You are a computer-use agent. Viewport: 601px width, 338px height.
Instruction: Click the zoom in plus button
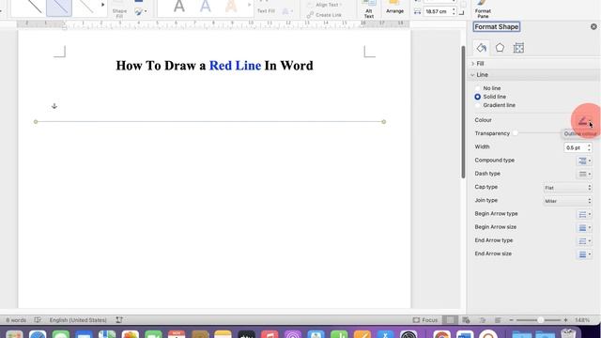click(565, 320)
